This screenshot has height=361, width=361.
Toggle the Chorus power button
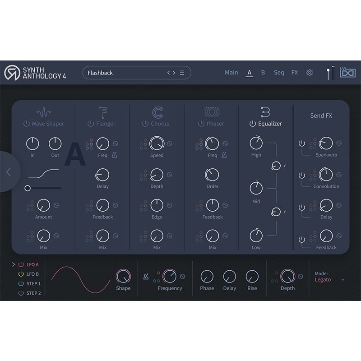(x=145, y=124)
